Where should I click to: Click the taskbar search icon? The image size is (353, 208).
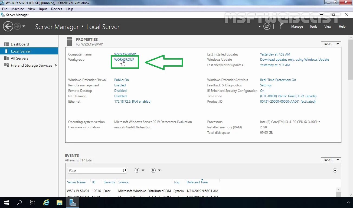[19, 203]
